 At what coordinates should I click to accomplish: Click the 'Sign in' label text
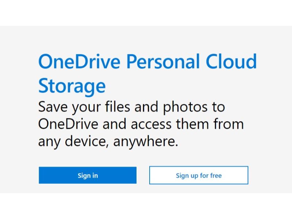tap(88, 176)
